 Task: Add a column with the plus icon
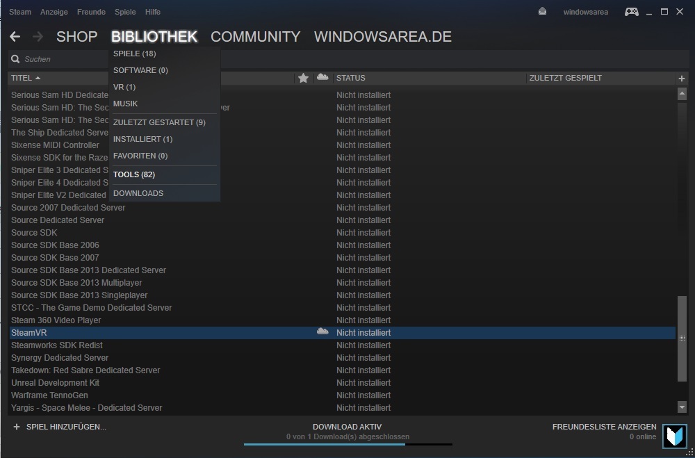(x=681, y=79)
